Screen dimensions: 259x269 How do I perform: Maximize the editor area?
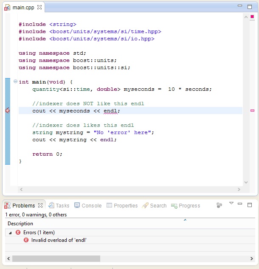click(250, 7)
